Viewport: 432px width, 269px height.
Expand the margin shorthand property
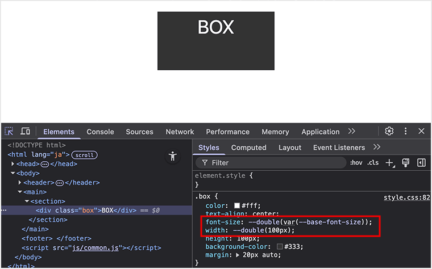238,255
